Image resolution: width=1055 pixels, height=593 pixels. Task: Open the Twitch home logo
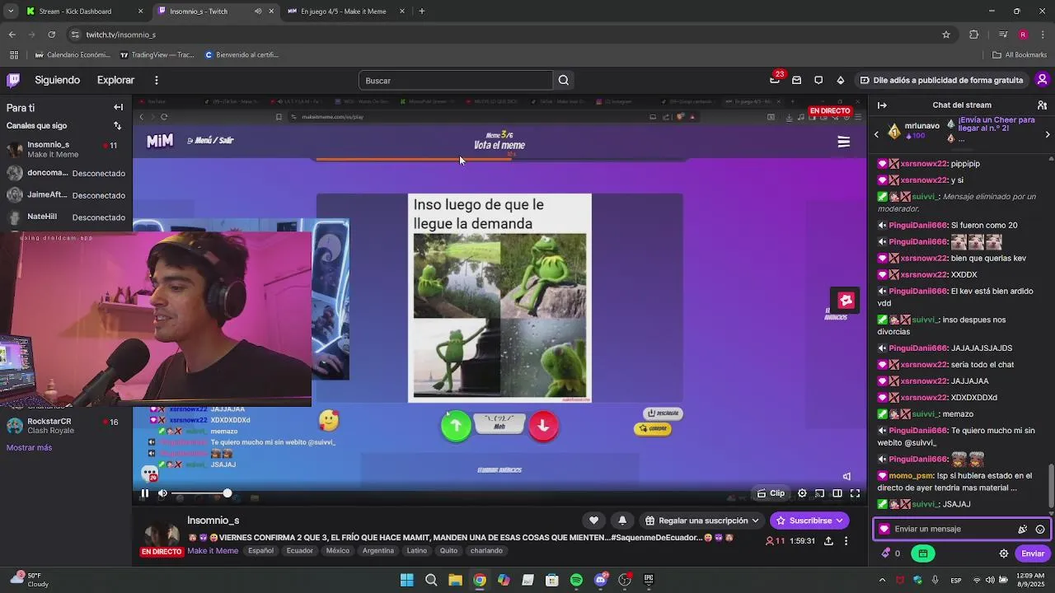tap(13, 80)
